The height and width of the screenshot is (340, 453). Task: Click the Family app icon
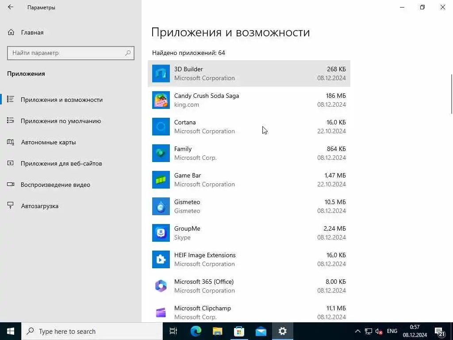coord(161,153)
